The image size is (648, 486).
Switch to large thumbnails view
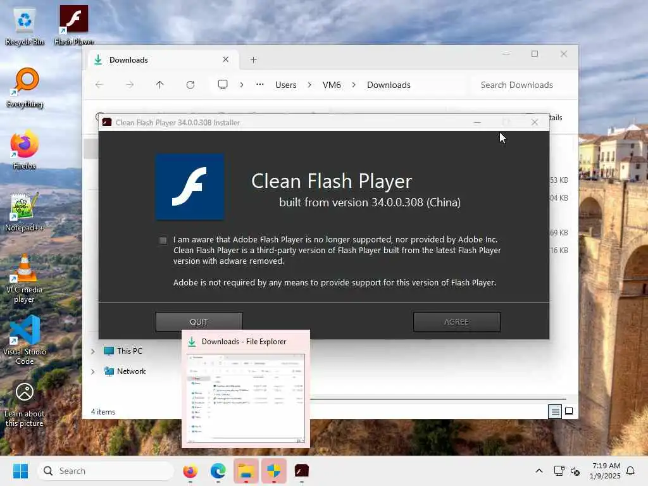(x=569, y=411)
